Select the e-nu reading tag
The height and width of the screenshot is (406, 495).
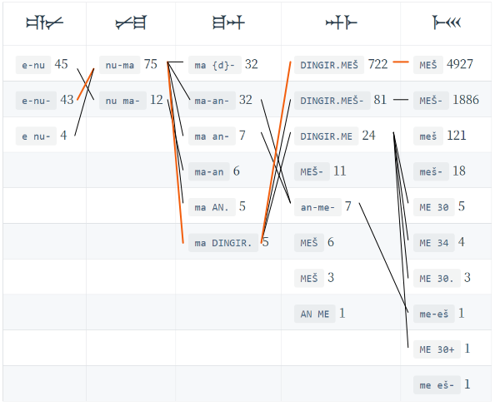33,65
